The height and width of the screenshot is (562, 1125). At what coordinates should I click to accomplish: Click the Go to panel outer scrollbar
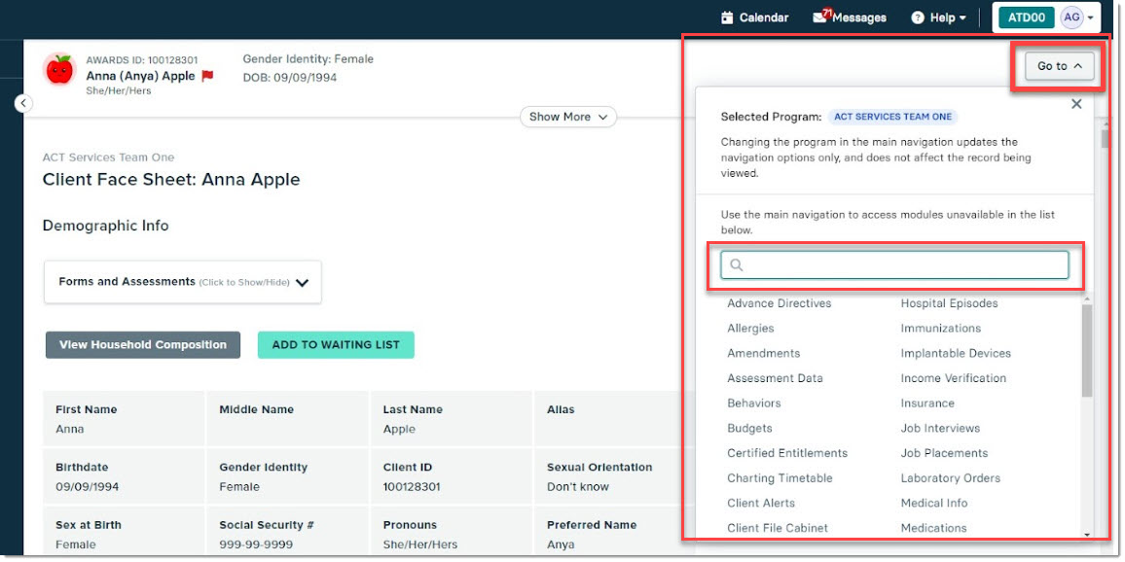pos(1105,137)
